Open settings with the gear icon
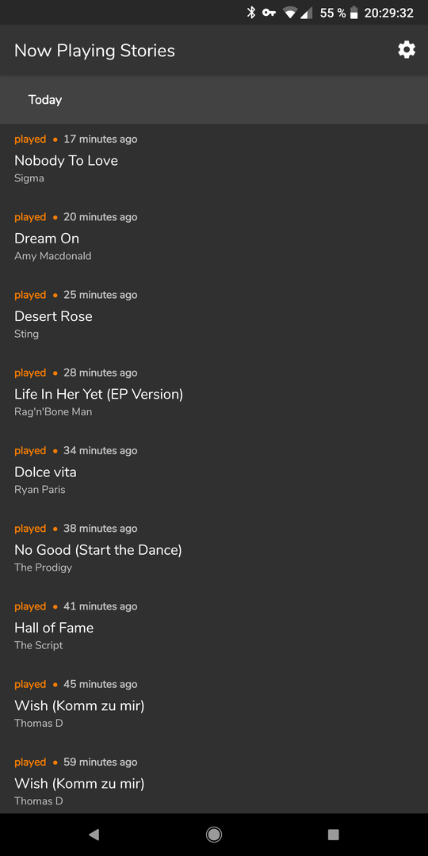This screenshot has width=428, height=856. [406, 50]
